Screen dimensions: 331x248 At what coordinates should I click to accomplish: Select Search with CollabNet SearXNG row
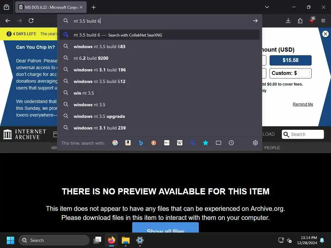pyautogui.click(x=160, y=35)
